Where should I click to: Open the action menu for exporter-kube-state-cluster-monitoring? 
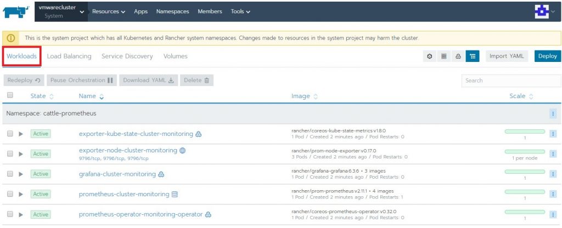[x=553, y=134]
